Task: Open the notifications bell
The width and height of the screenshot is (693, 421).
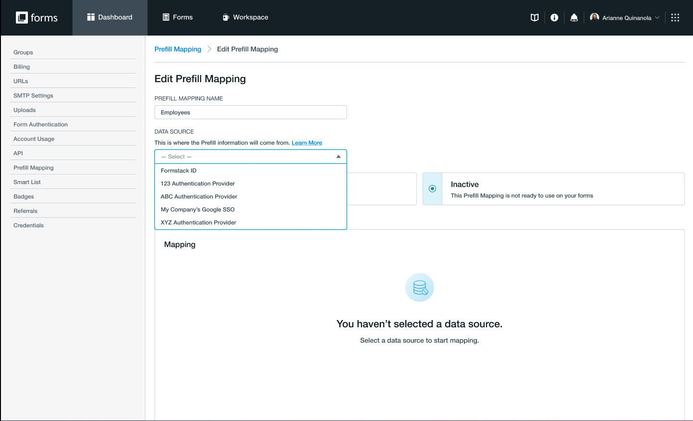Action: (574, 18)
